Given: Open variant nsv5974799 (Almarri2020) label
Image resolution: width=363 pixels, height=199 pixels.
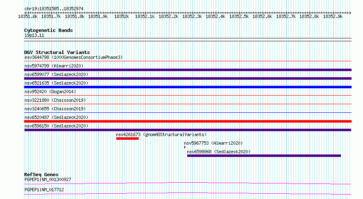Looking at the screenshot, I should pyautogui.click(x=54, y=66).
